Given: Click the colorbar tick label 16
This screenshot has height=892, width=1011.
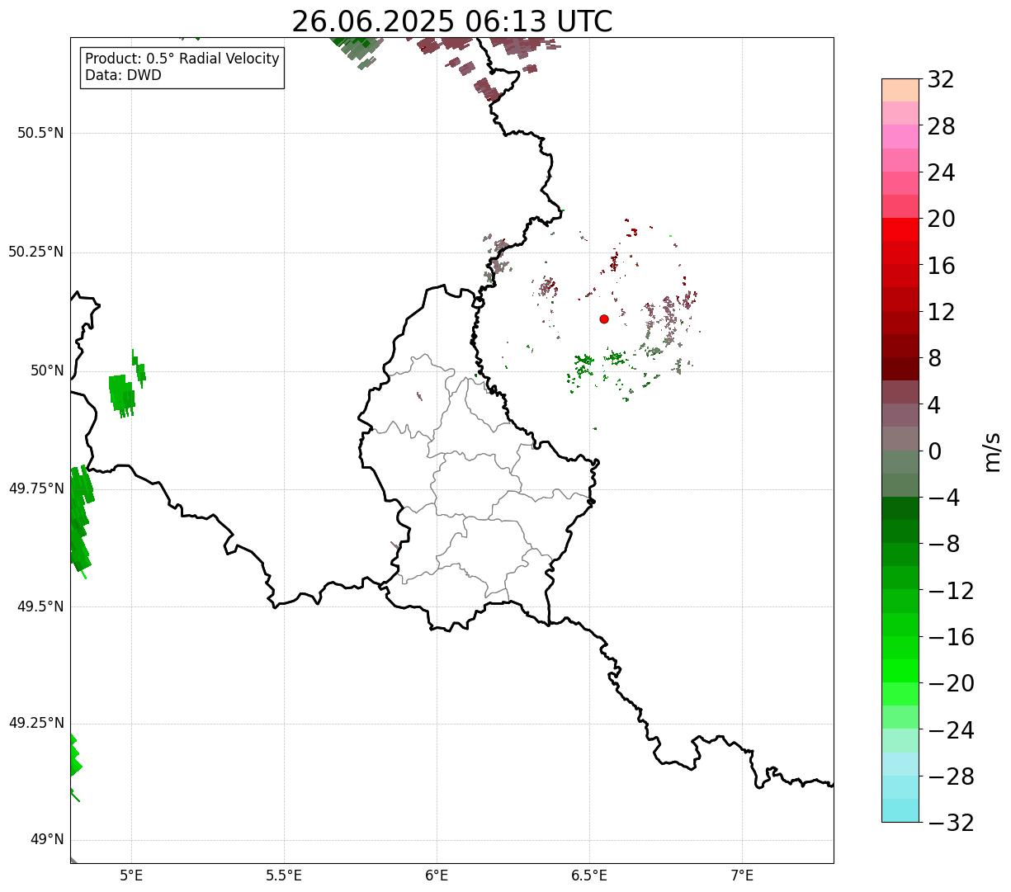Looking at the screenshot, I should click(x=941, y=266).
